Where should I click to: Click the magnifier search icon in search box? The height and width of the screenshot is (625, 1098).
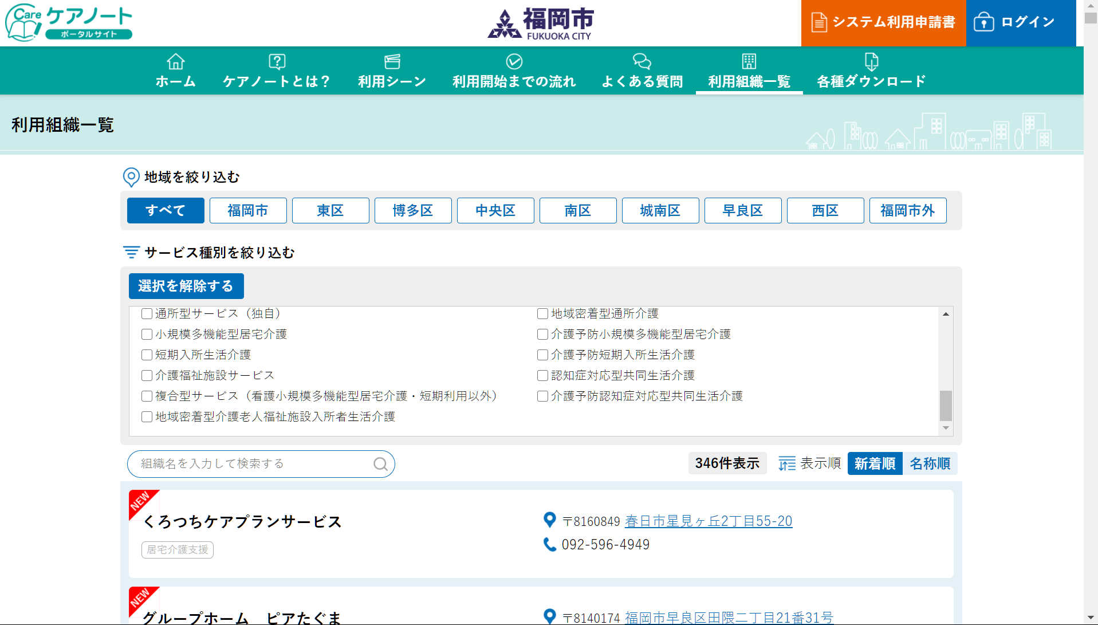pyautogui.click(x=380, y=464)
